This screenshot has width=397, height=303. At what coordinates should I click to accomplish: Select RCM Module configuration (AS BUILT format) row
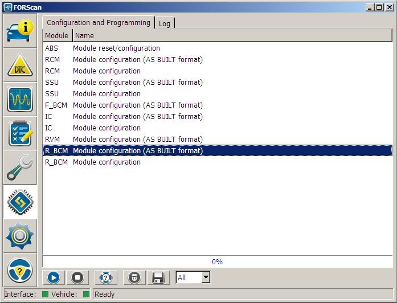point(218,59)
